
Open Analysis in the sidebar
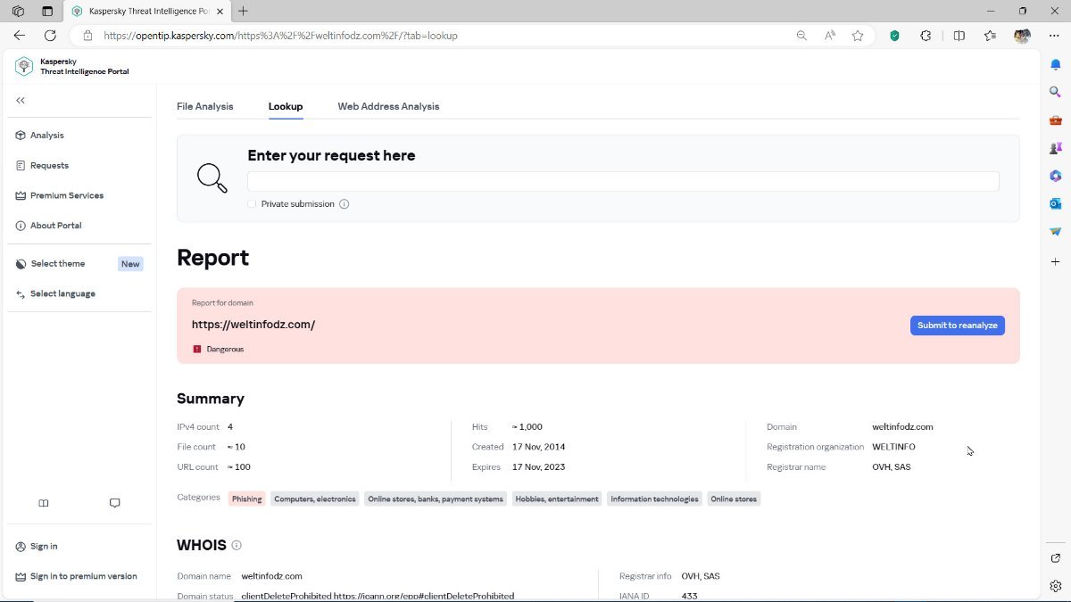[x=40, y=136]
